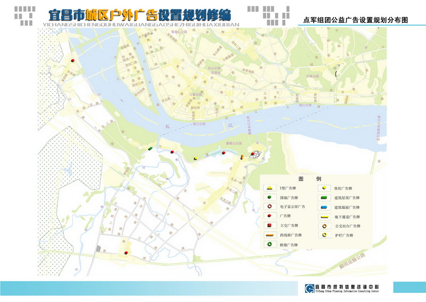Click the 宜昌市规划信息咨询中心 logo
The width and height of the screenshot is (426, 302).
click(310, 289)
